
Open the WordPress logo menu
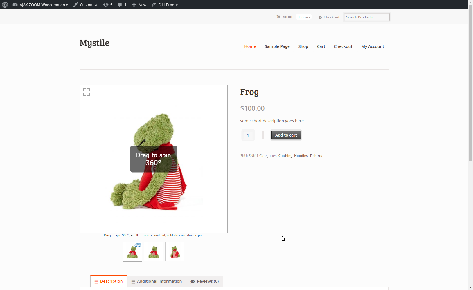click(x=5, y=5)
